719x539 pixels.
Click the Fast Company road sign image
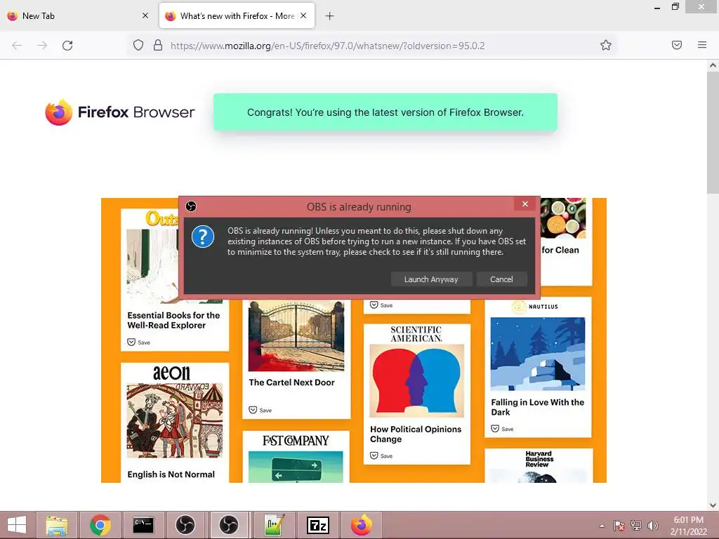click(x=296, y=467)
